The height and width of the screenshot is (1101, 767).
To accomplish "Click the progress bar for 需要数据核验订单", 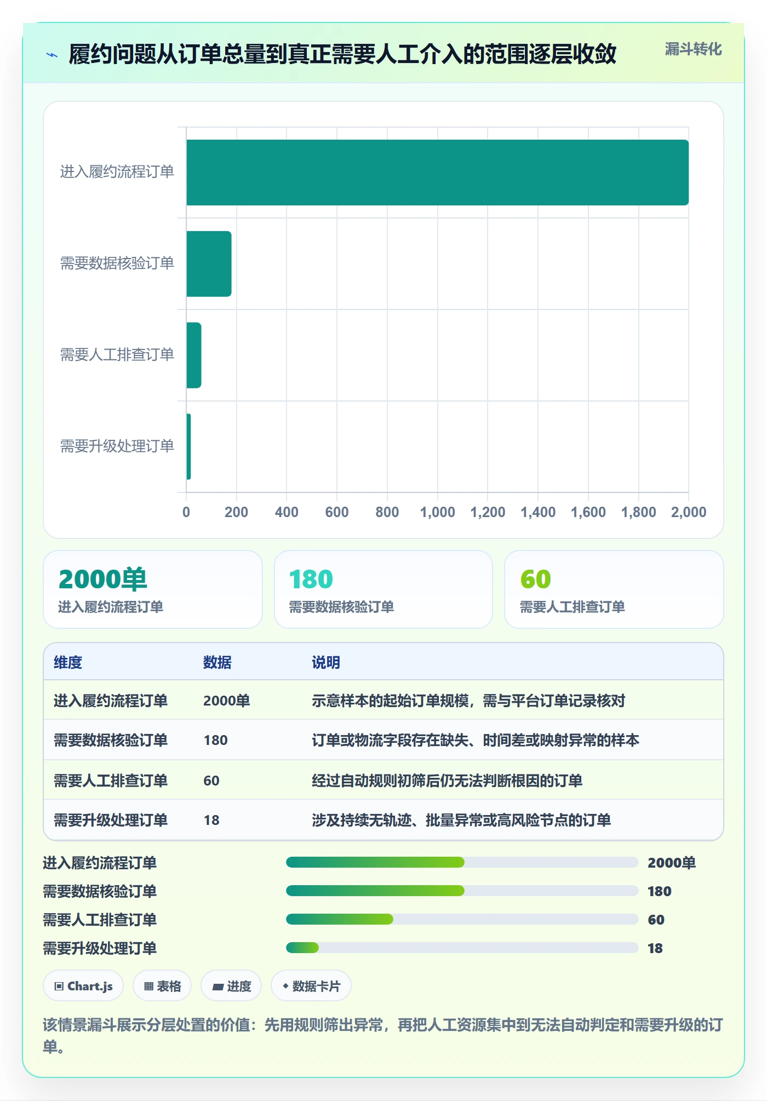I will tap(462, 891).
